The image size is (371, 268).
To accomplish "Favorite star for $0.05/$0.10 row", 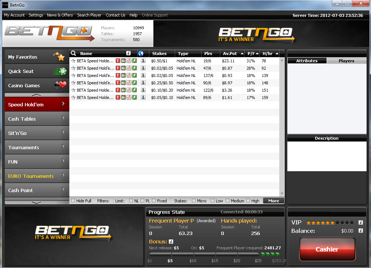I will (73, 98).
